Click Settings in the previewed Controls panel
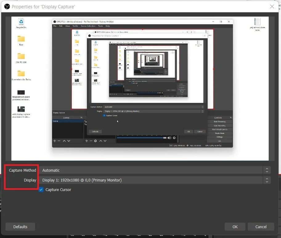 tap(219, 137)
